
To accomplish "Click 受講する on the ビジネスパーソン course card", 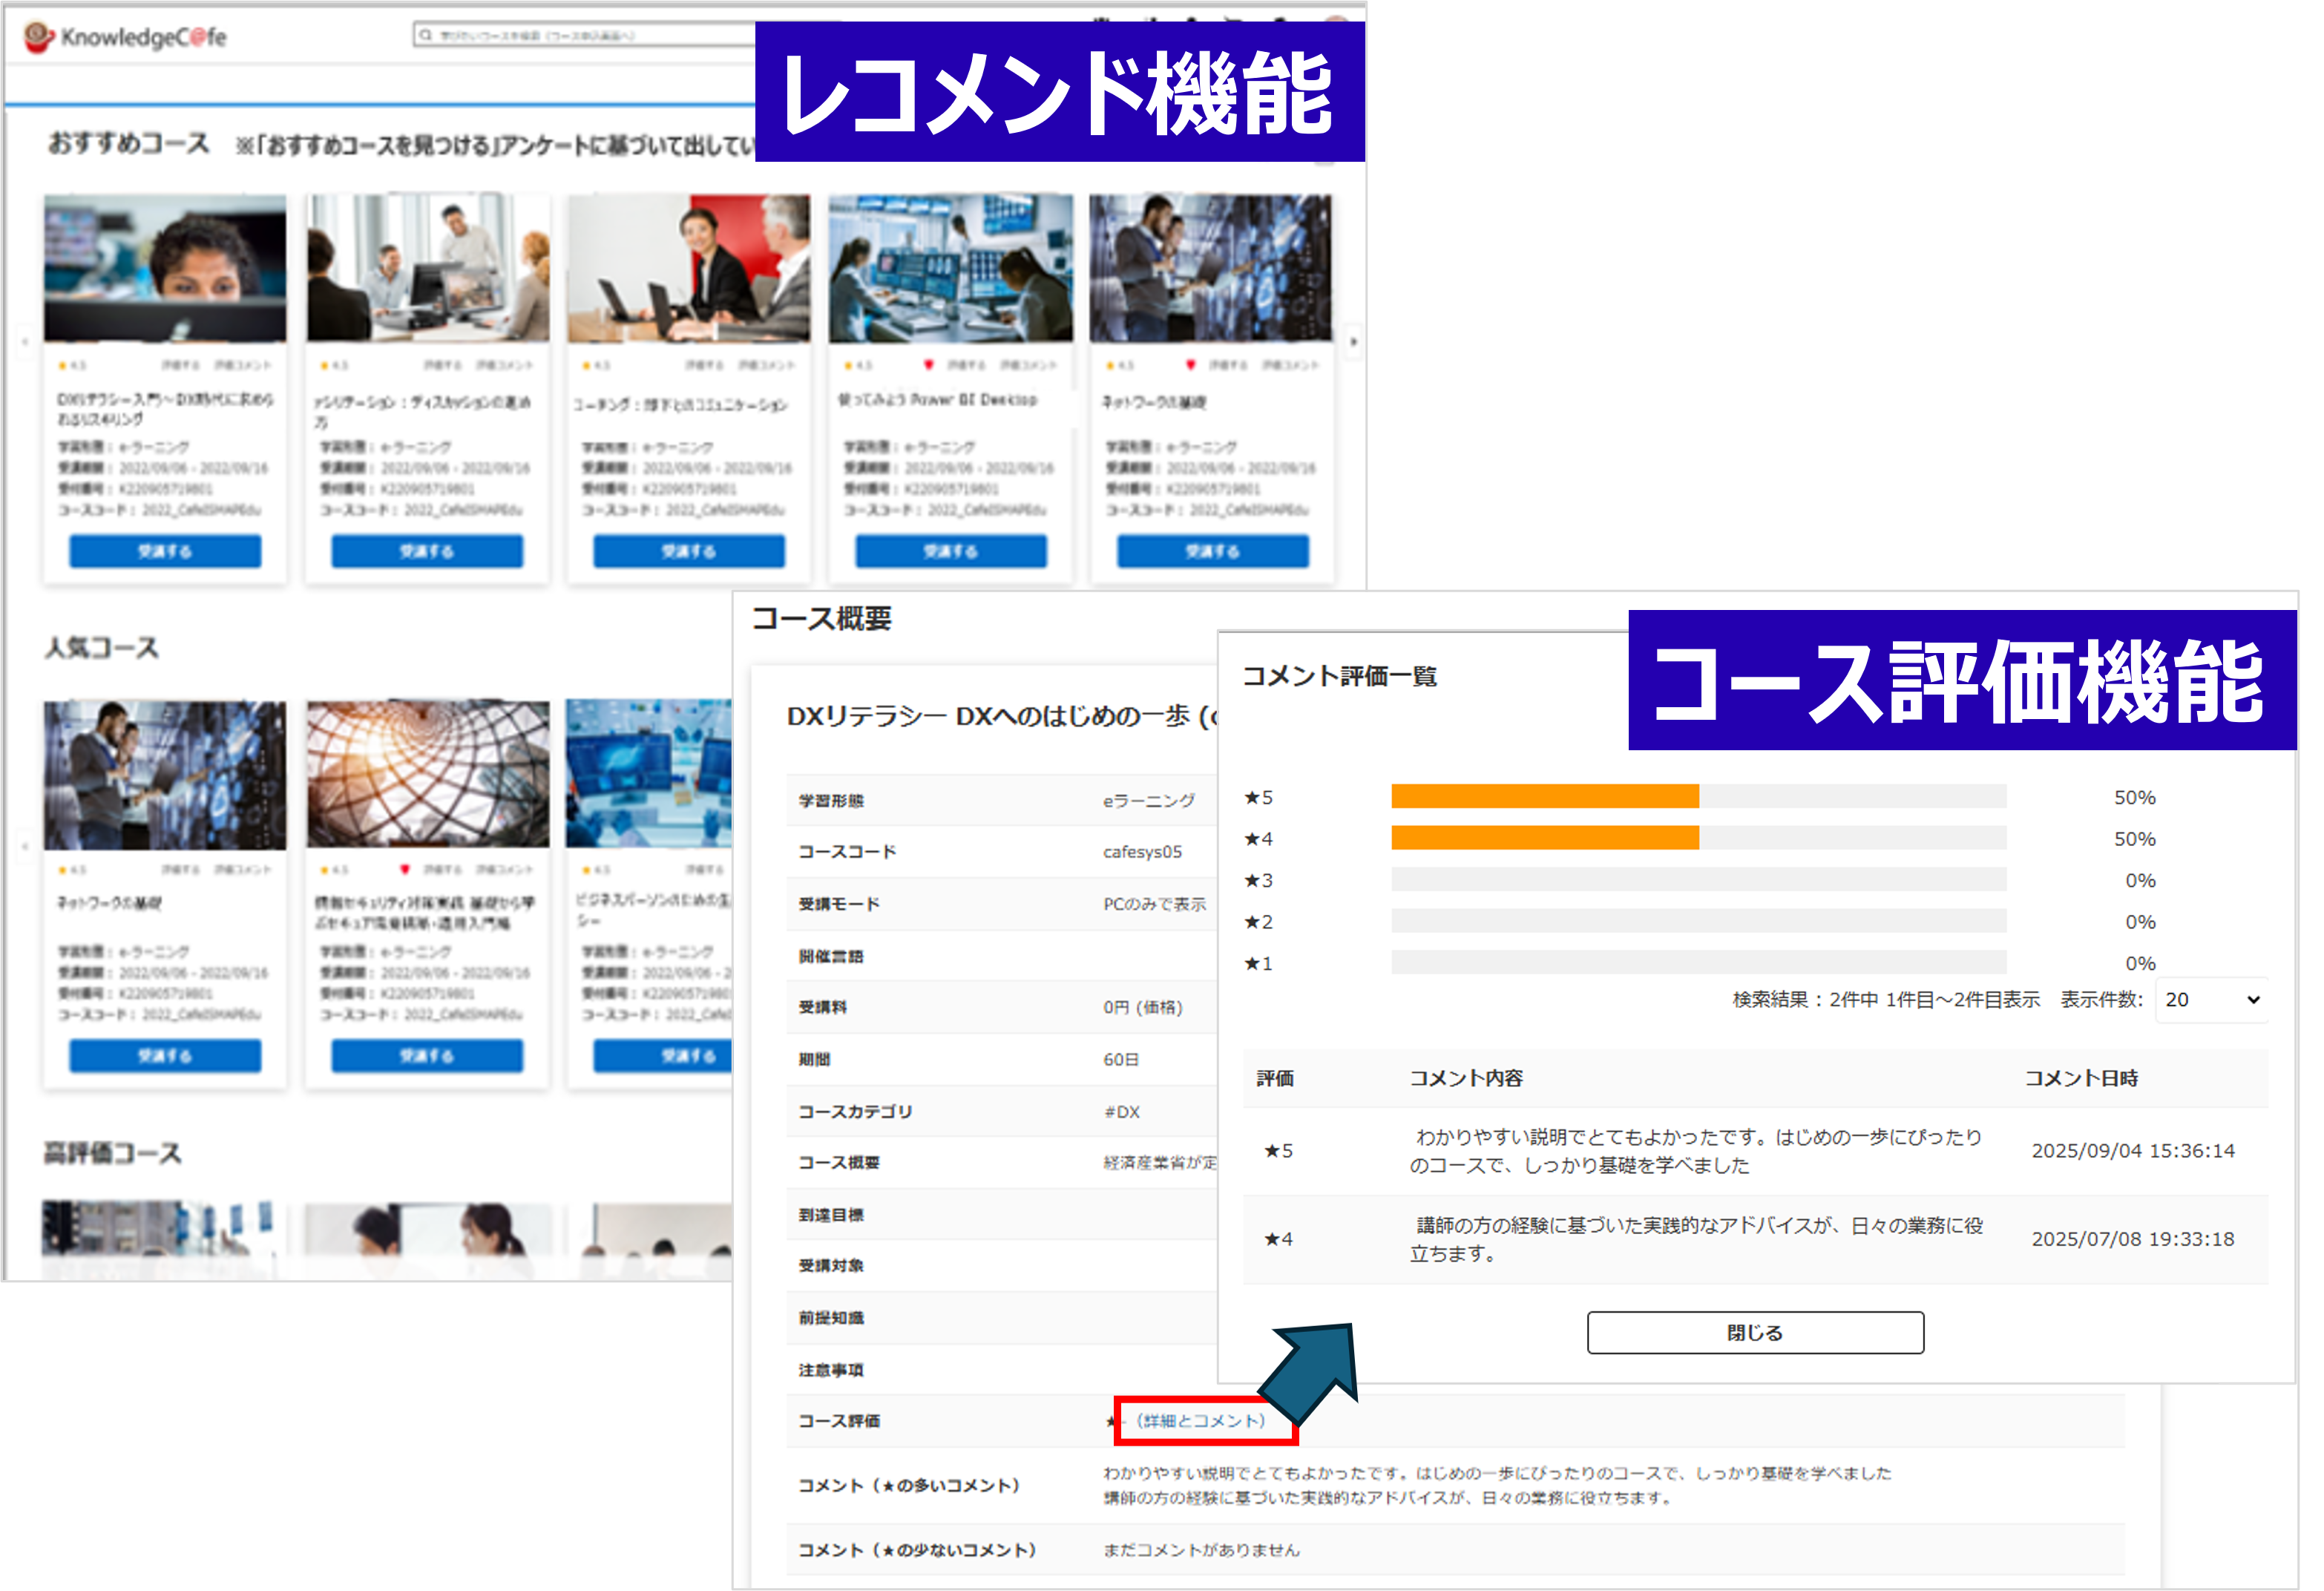I will [x=663, y=1055].
